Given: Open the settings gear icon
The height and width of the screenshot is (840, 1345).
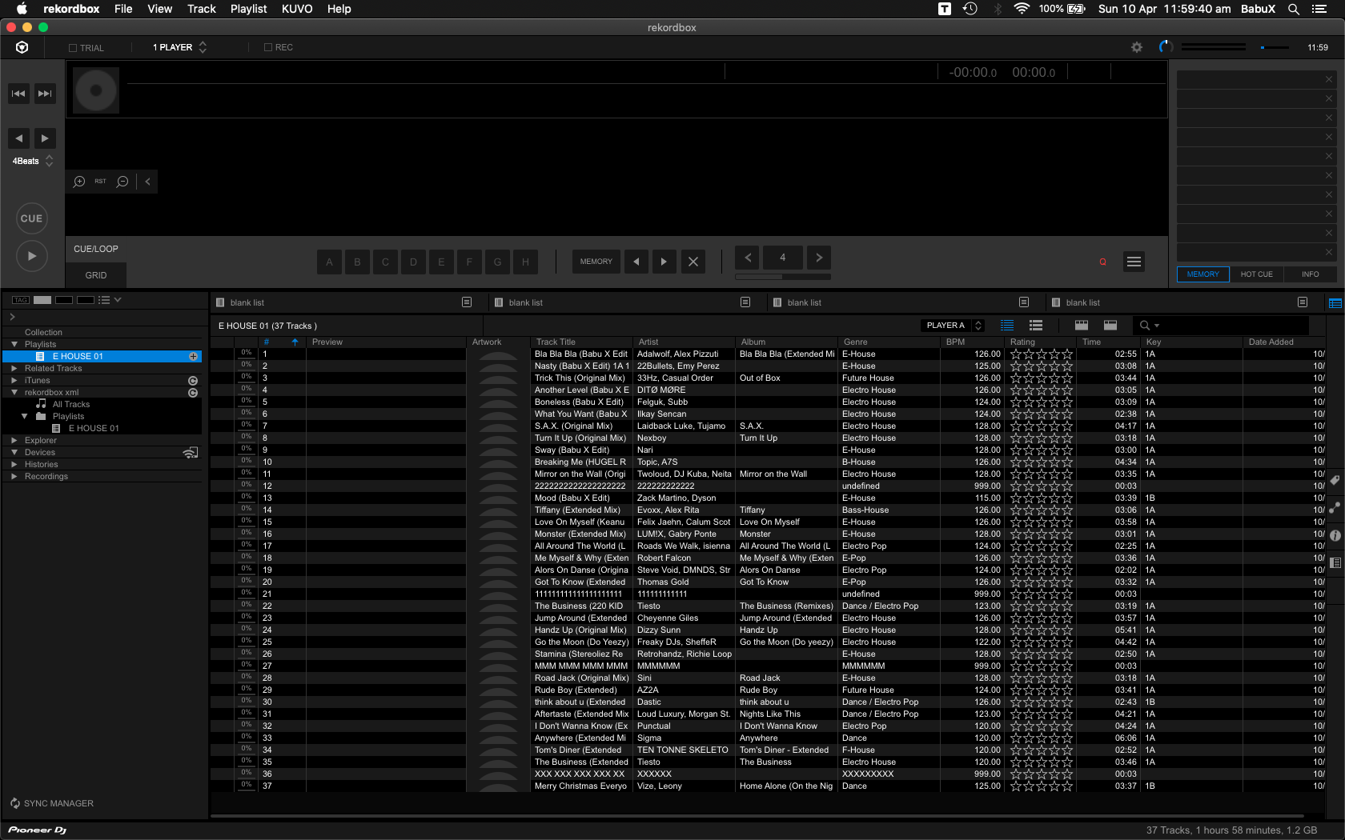Looking at the screenshot, I should click(x=1136, y=47).
